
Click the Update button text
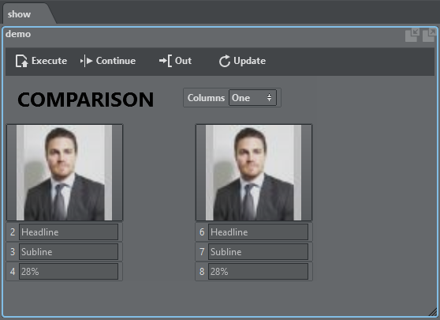(249, 61)
